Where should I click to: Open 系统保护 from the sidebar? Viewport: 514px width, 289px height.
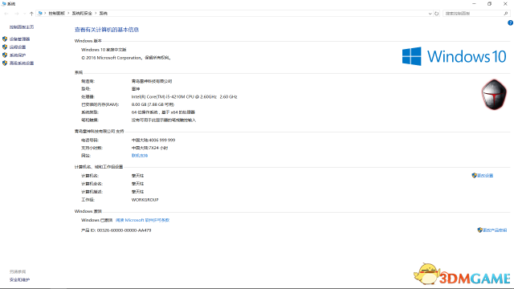(x=18, y=55)
